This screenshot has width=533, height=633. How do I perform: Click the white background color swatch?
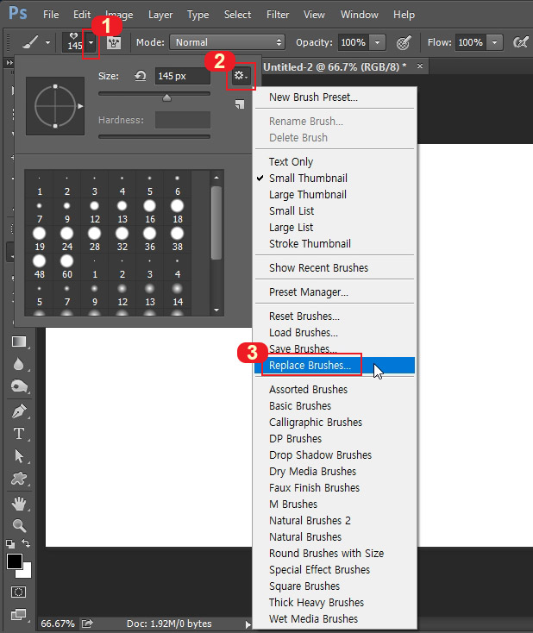27,572
